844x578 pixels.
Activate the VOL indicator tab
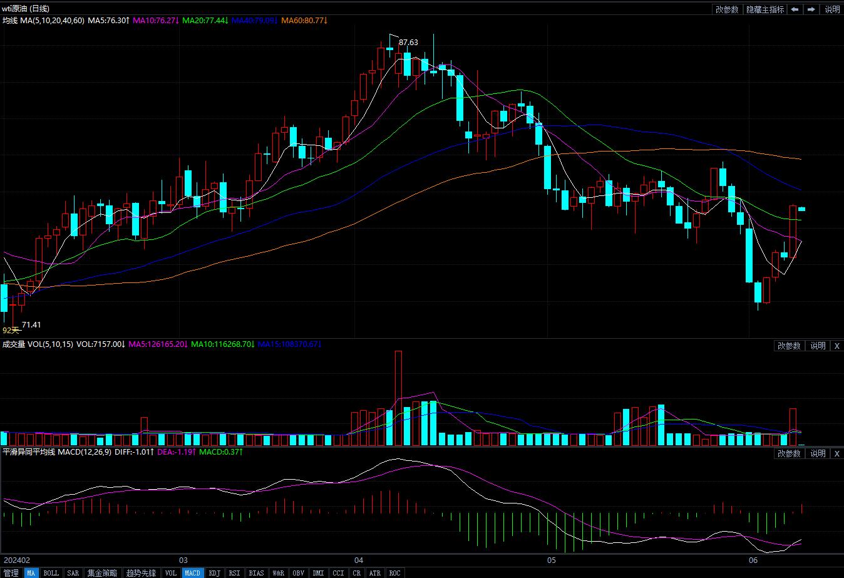click(x=170, y=573)
